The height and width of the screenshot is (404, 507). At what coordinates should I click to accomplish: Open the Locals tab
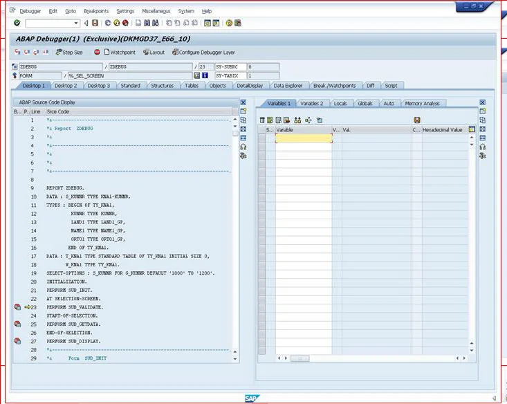(x=340, y=103)
